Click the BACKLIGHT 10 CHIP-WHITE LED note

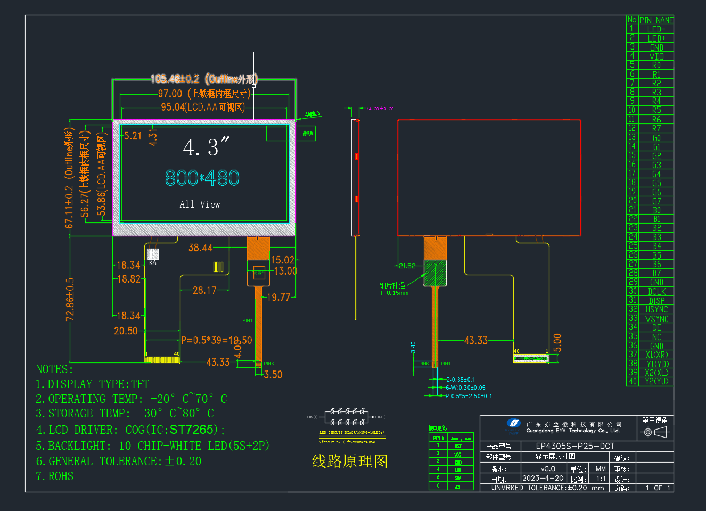pos(152,446)
